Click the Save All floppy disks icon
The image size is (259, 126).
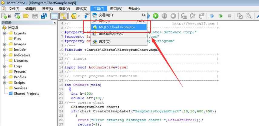(x=44, y=16)
